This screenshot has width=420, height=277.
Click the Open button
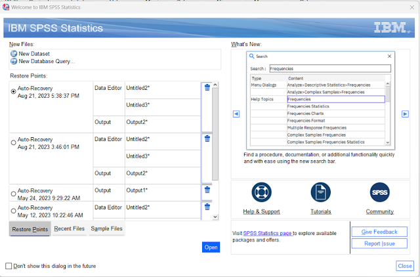[x=211, y=247]
